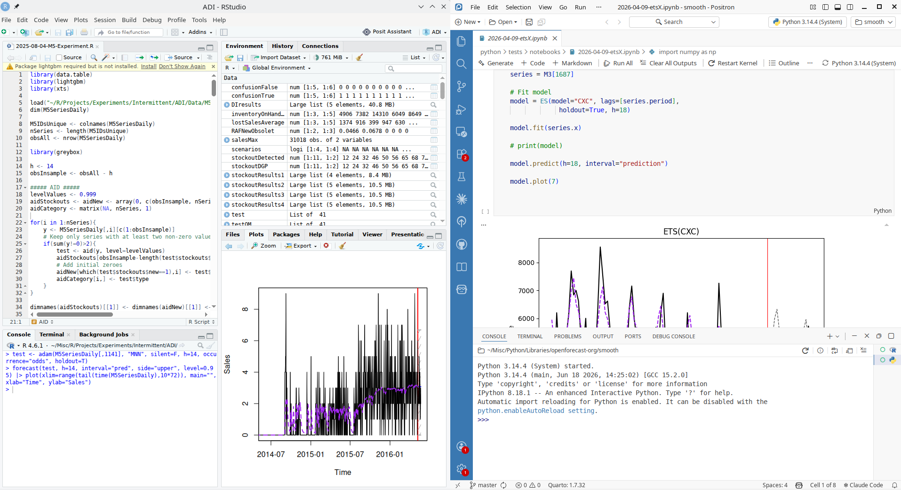Open RStudio Session menu
901x490 pixels.
click(x=104, y=20)
